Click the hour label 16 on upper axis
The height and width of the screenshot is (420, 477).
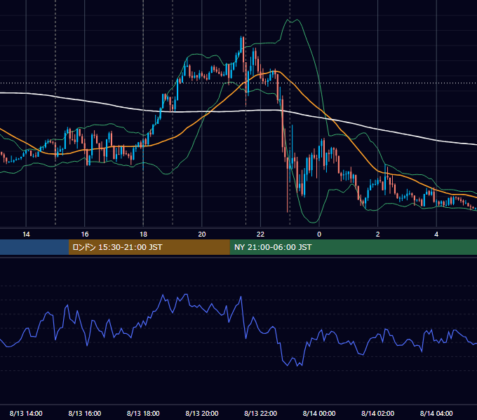85,234
